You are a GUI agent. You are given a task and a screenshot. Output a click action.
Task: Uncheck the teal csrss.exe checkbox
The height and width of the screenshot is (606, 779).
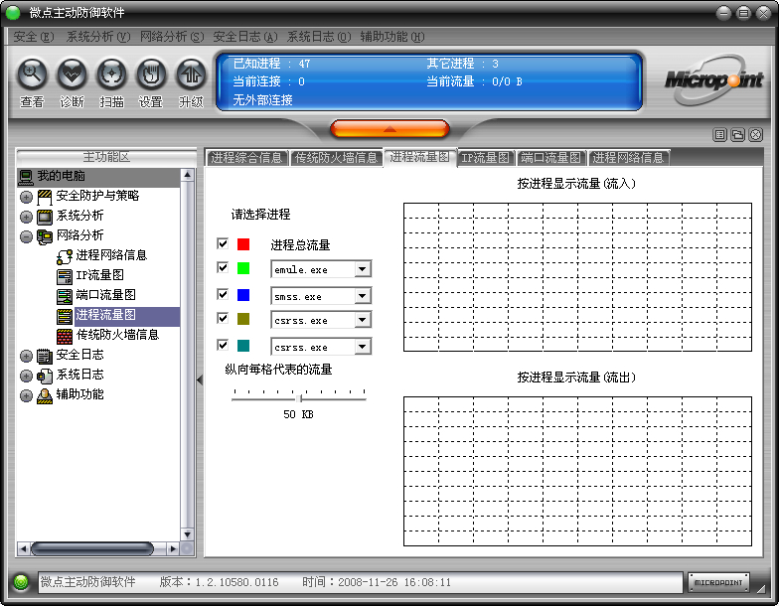[223, 345]
